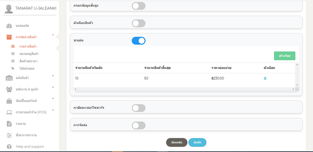Click the table's horizontal scrollbar
313x152 pixels.
184,89
